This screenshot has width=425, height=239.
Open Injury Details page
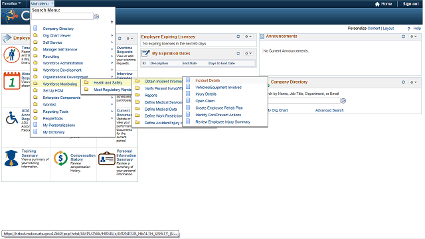206,94
